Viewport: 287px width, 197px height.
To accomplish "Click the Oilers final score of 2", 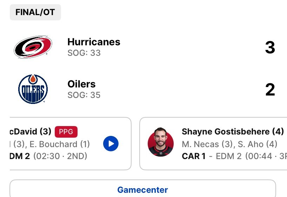I will pos(270,90).
